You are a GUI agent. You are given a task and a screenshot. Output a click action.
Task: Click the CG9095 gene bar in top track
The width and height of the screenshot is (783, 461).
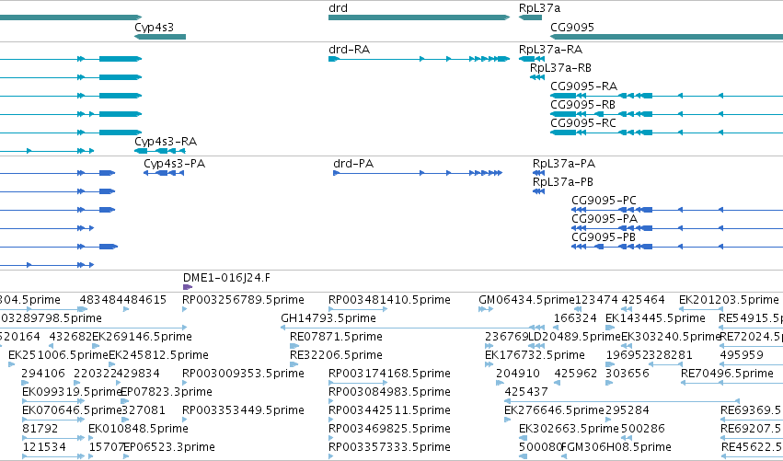(x=667, y=37)
